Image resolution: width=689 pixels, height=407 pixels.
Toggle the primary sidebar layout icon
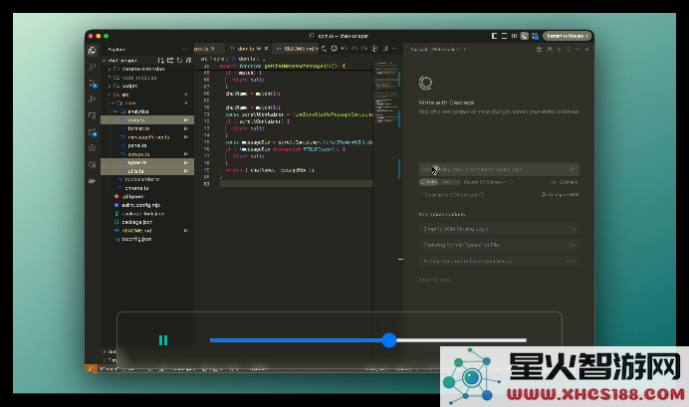click(x=494, y=36)
